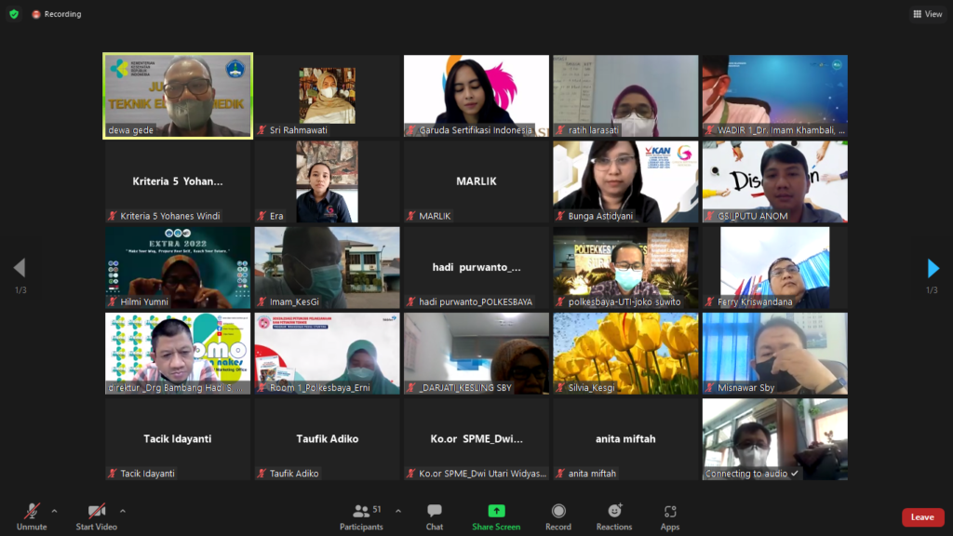The height and width of the screenshot is (536, 953).
Task: Select Room 1_Polkesbaya_Erni's video tile
Action: point(327,354)
